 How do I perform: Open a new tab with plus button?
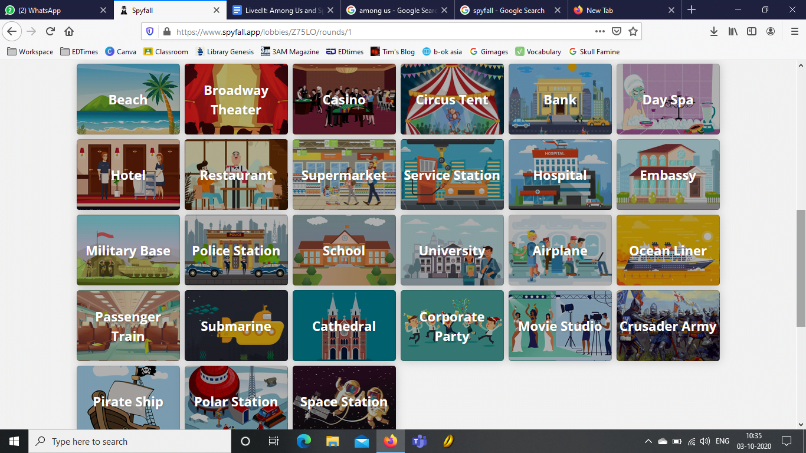(692, 10)
